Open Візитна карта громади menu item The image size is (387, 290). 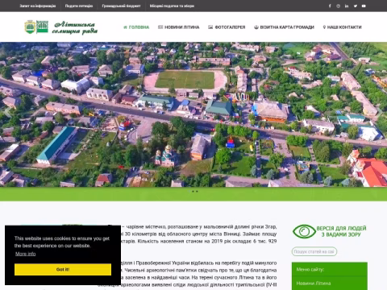(x=284, y=27)
